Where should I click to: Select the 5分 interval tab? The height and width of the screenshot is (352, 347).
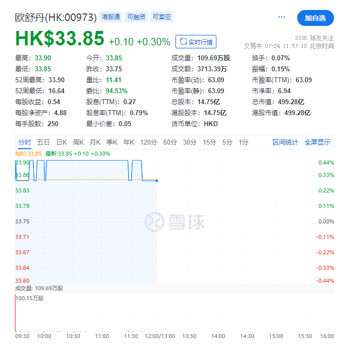click(x=227, y=142)
